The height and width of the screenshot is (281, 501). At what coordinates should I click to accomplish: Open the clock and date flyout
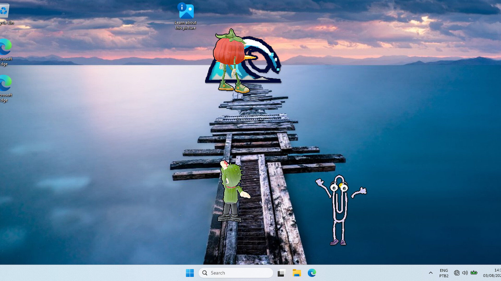point(492,273)
